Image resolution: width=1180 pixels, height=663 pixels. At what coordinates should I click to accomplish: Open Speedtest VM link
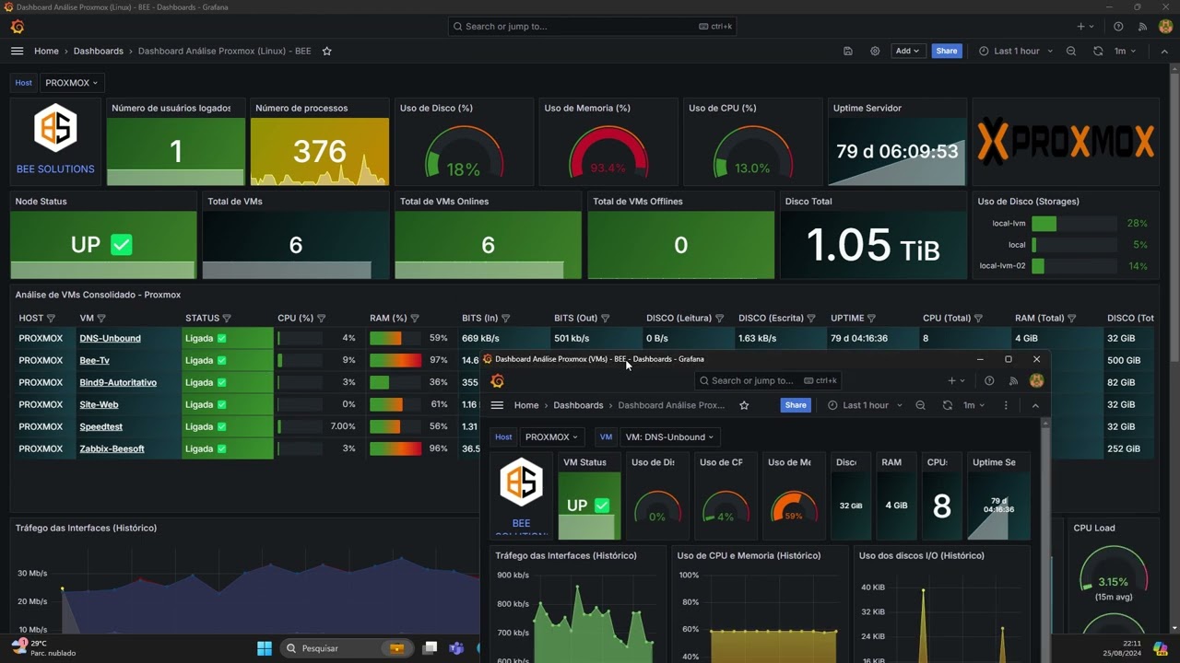click(100, 426)
